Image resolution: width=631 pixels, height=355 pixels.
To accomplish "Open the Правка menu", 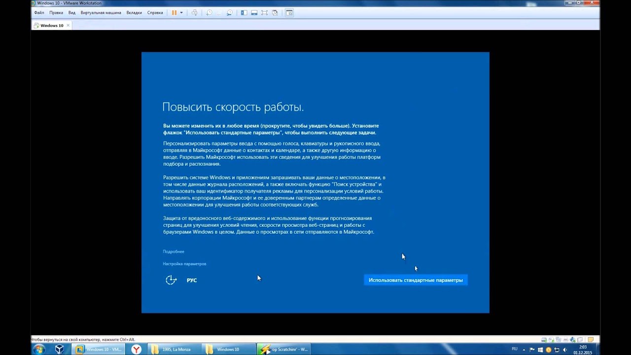I will click(x=56, y=12).
